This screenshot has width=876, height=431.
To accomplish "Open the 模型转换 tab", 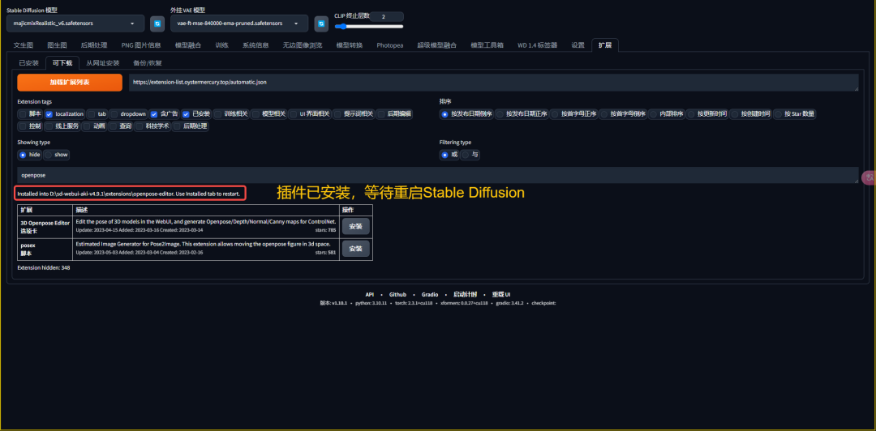I will coord(349,45).
